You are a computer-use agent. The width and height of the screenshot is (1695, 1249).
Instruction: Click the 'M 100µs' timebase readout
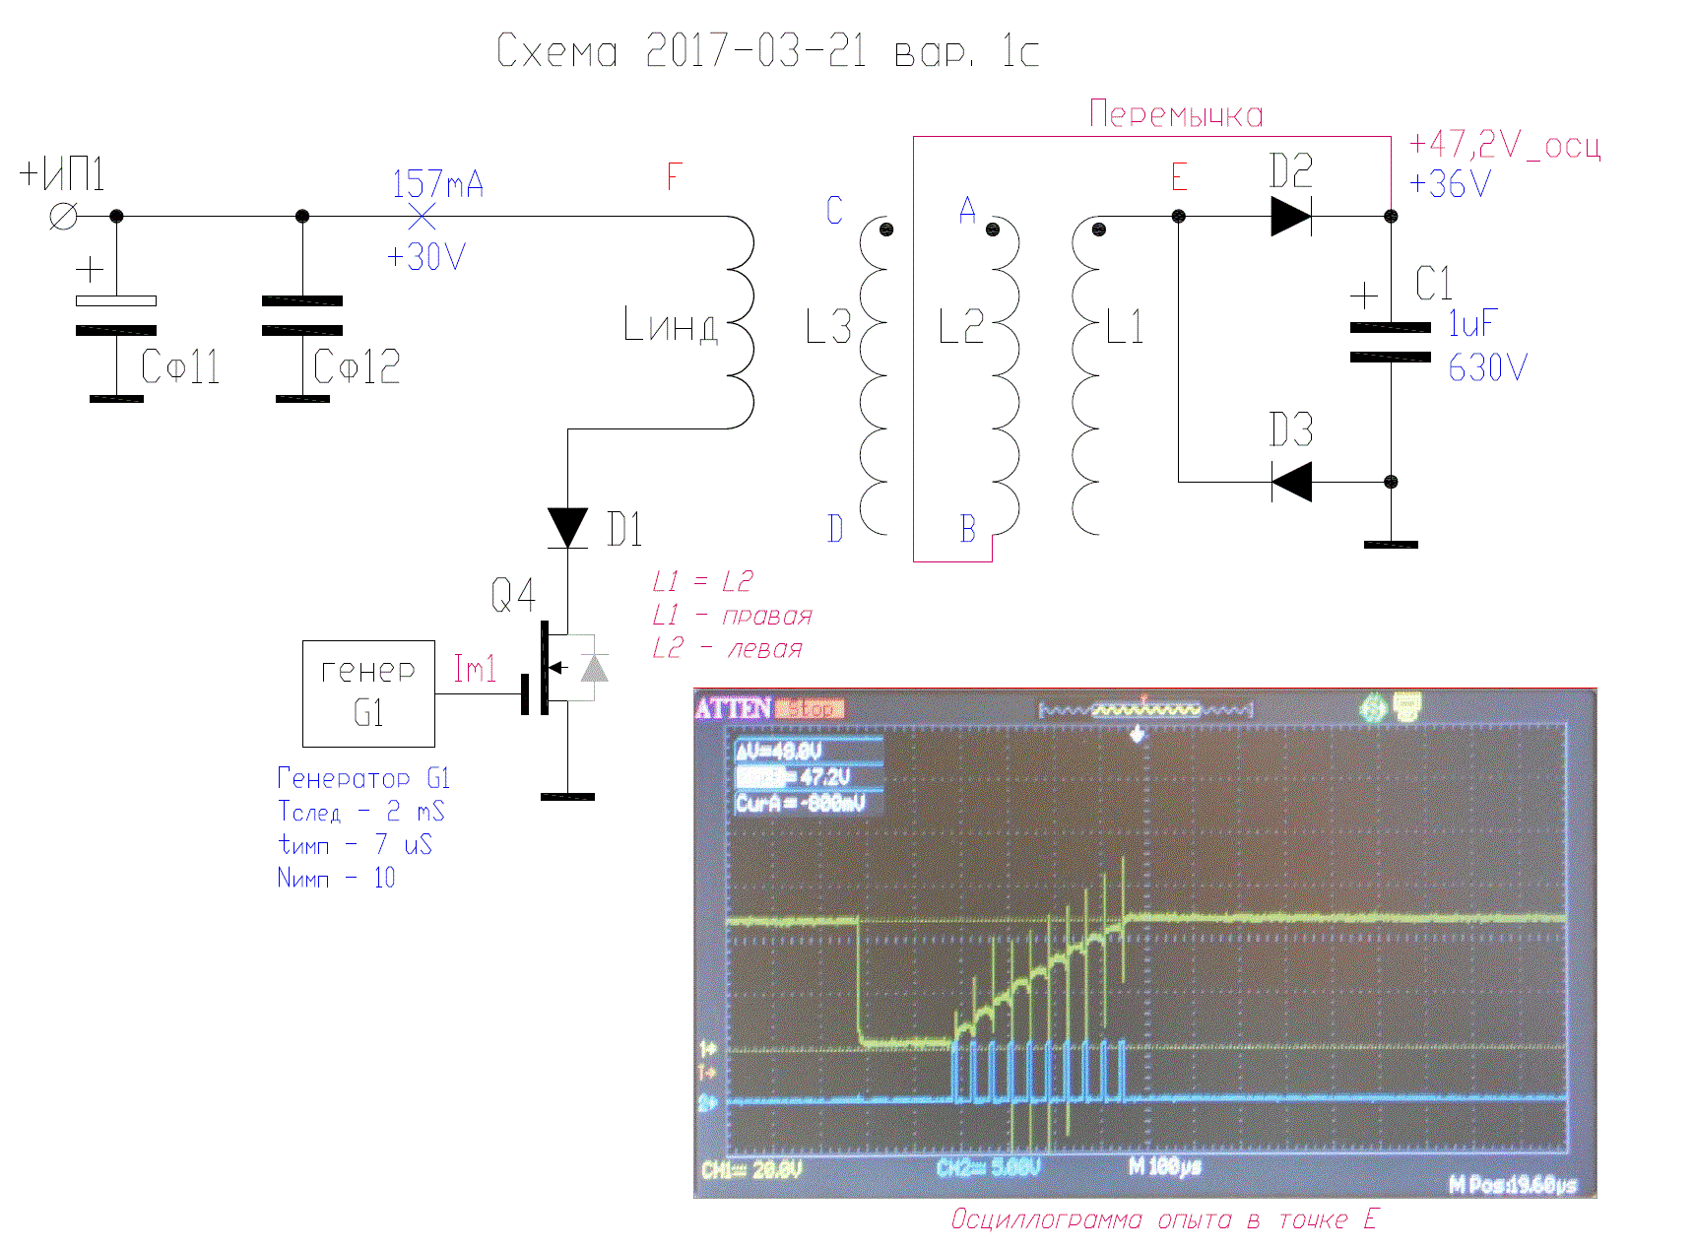point(1164,1167)
